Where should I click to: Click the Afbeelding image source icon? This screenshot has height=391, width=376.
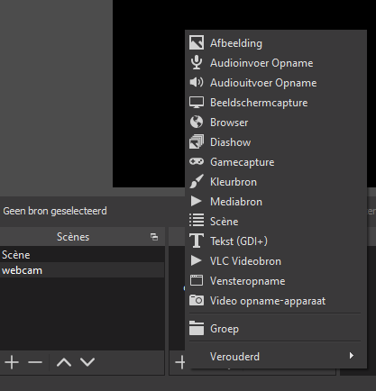(x=197, y=43)
